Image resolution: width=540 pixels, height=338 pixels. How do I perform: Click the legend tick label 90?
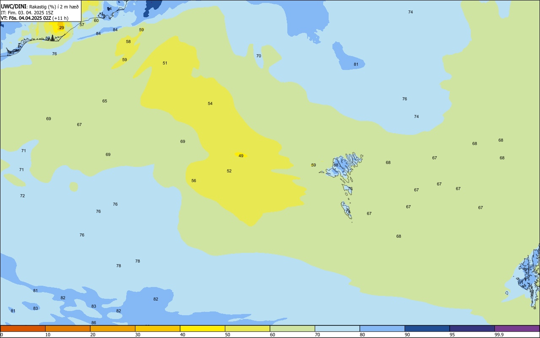point(407,335)
